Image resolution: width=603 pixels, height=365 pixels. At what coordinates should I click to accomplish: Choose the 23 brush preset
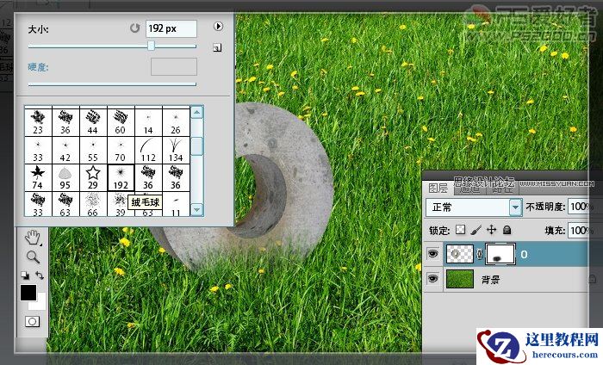tap(38, 122)
